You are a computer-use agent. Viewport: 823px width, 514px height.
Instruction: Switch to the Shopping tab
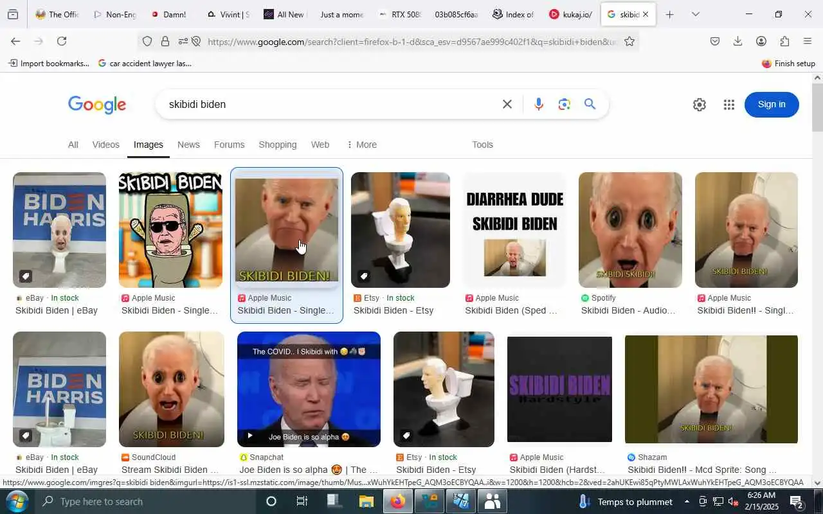[278, 145]
